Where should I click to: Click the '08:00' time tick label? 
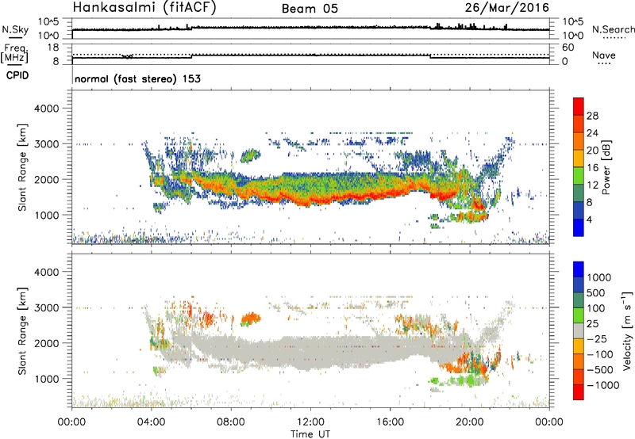(231, 422)
